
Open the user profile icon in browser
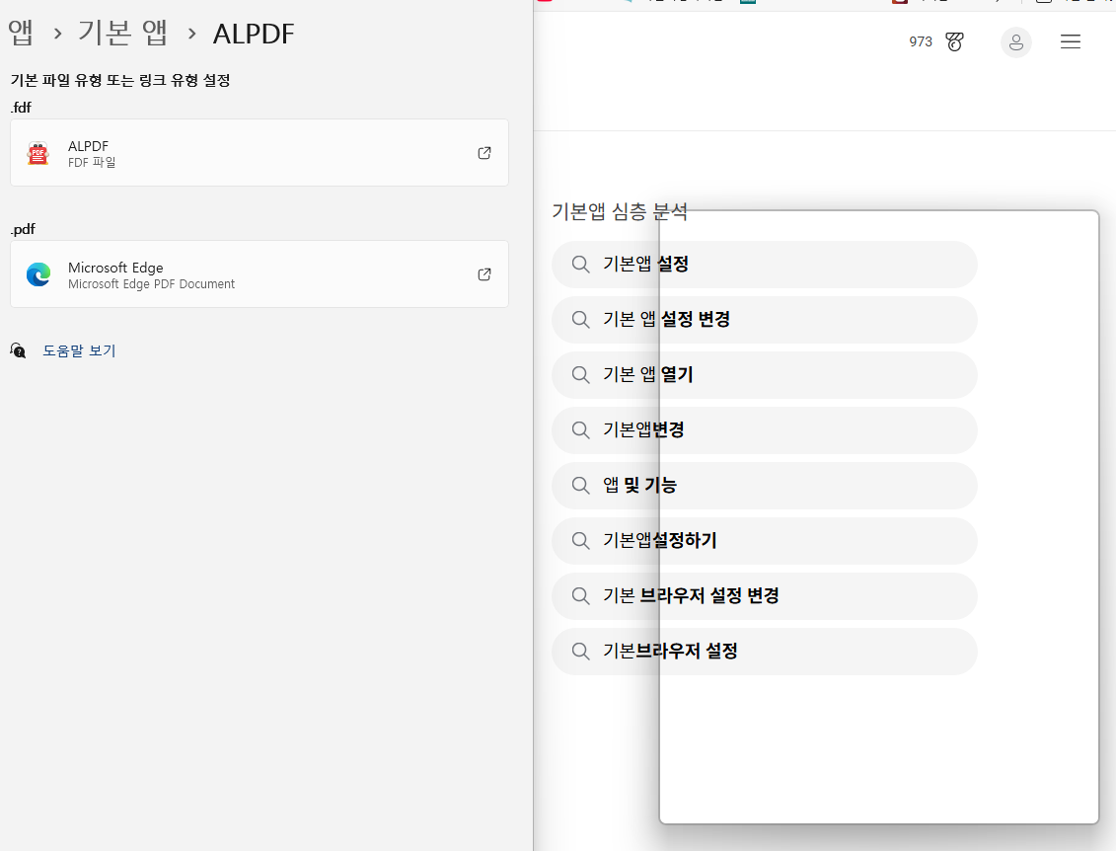(1015, 42)
